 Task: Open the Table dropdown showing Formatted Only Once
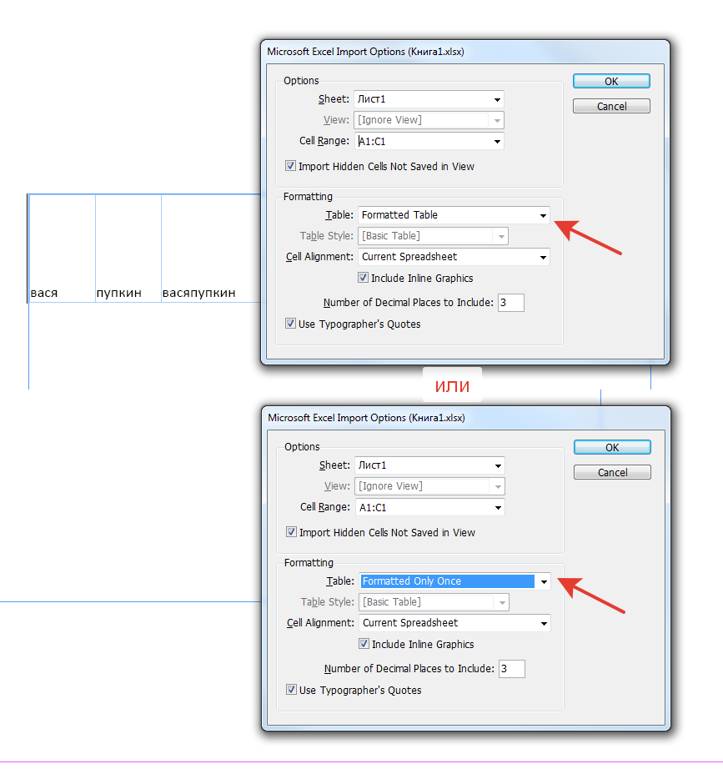click(x=454, y=581)
